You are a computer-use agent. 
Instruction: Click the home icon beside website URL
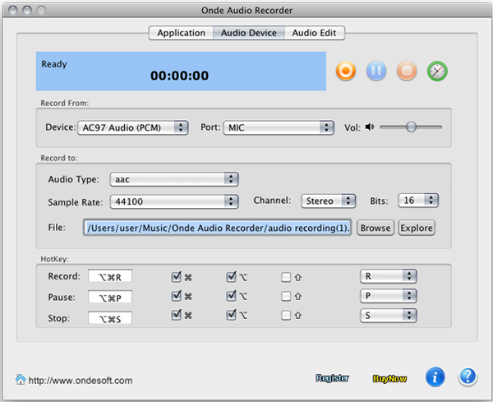click(x=21, y=379)
